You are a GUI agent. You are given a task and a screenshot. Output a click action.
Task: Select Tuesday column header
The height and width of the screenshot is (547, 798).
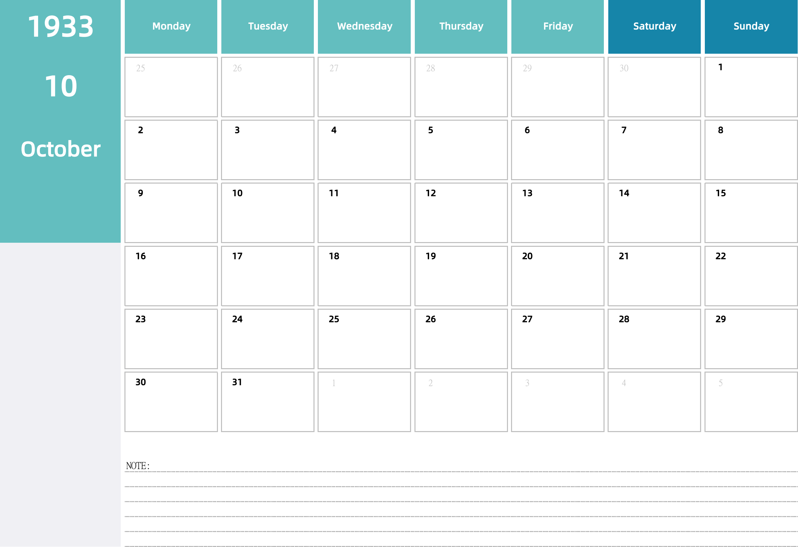[x=267, y=26]
